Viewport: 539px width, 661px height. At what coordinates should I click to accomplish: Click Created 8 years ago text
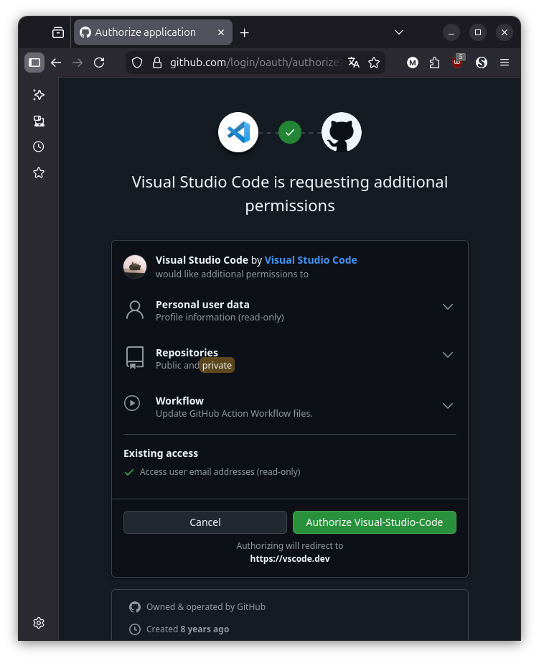[187, 629]
